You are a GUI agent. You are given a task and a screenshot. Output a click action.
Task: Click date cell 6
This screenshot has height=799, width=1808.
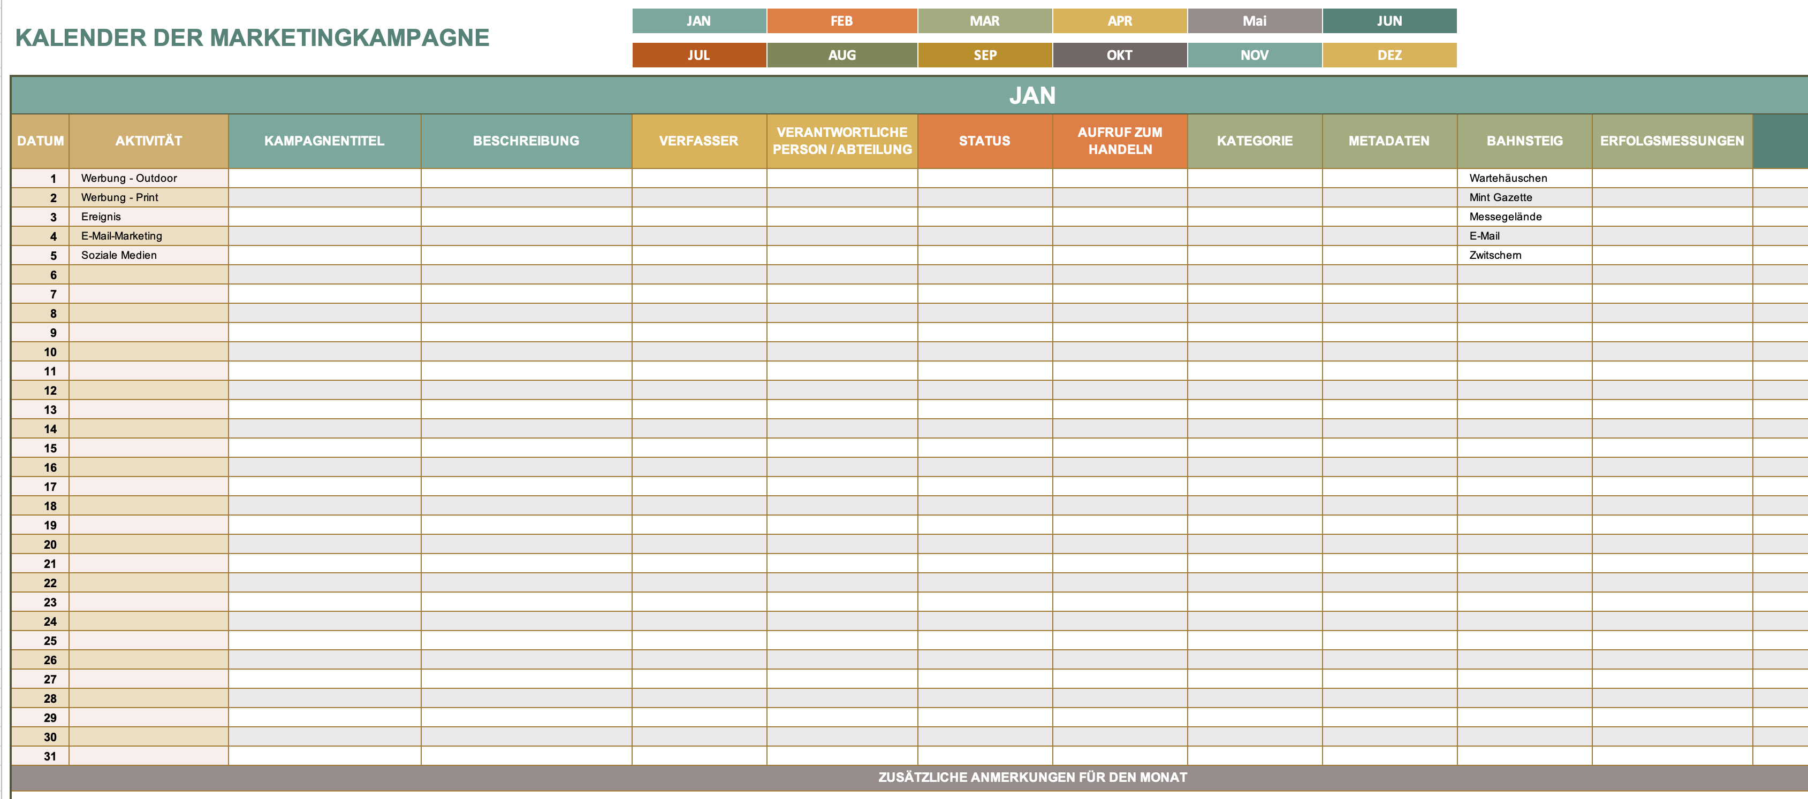pyautogui.click(x=41, y=275)
